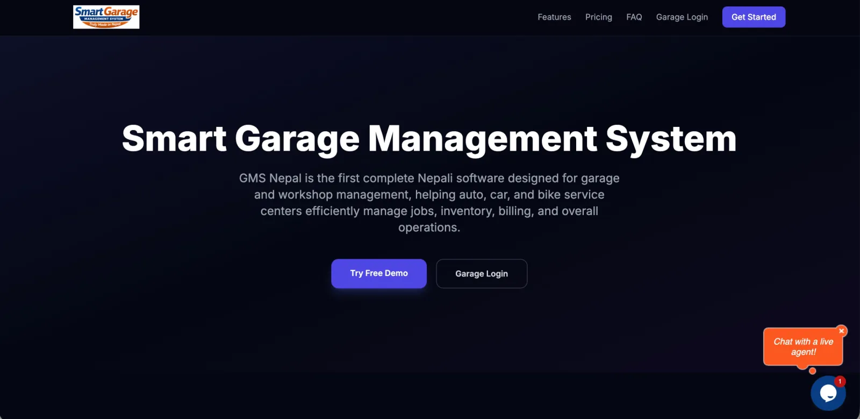Open the chat launcher speech-bubble icon
The height and width of the screenshot is (419, 860).
pyautogui.click(x=828, y=393)
